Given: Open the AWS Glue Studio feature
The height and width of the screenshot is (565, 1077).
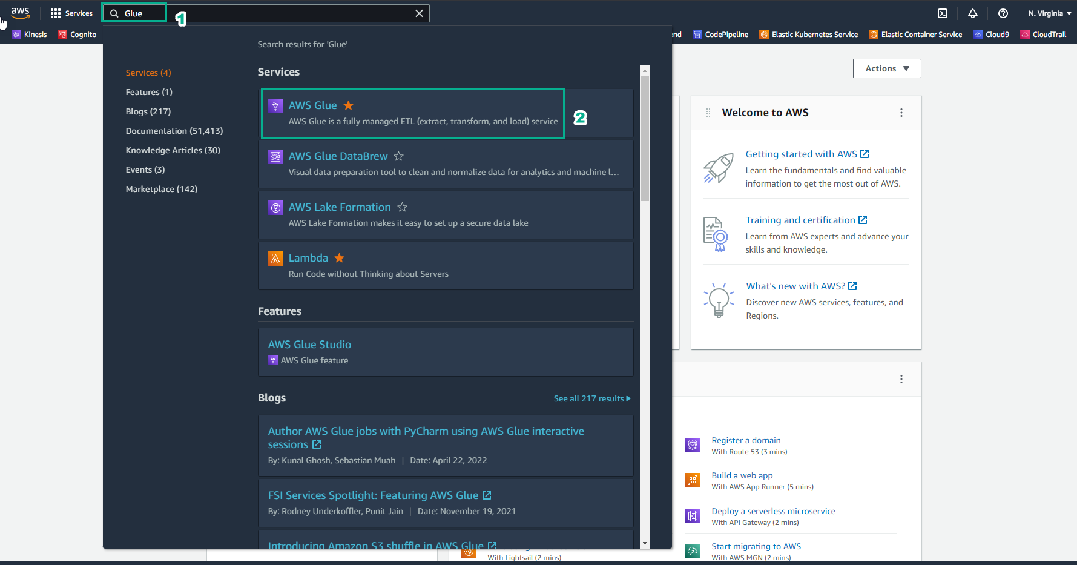Looking at the screenshot, I should point(309,345).
